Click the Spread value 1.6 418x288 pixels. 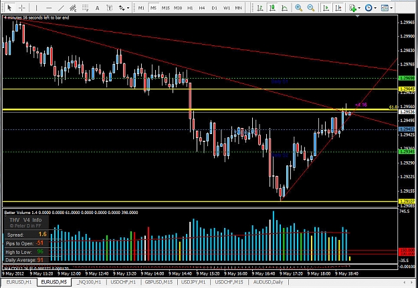[42, 234]
